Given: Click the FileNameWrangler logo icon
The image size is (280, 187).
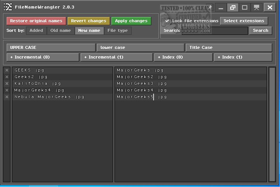Looking at the screenshot, I should (x=8, y=7).
